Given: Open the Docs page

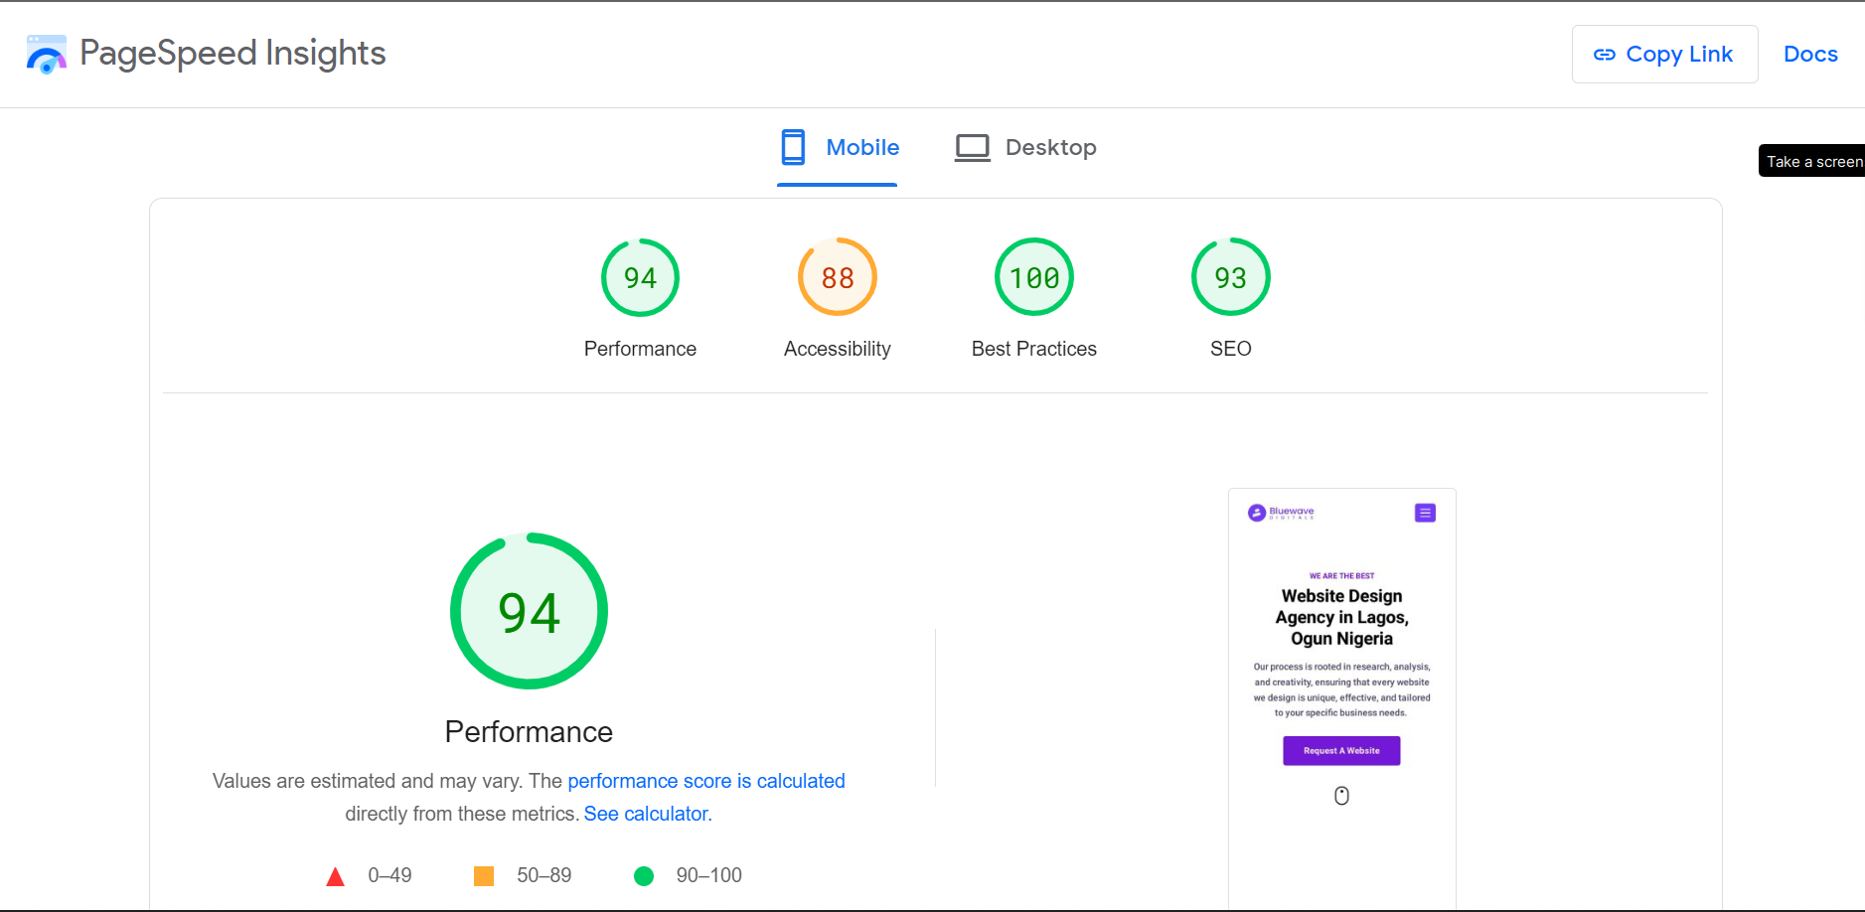Looking at the screenshot, I should [1810, 54].
